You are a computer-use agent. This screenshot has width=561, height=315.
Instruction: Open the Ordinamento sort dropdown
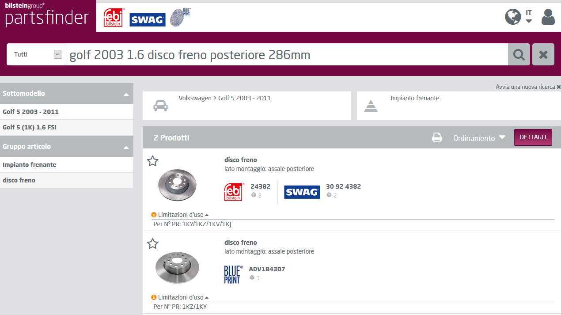(x=479, y=138)
